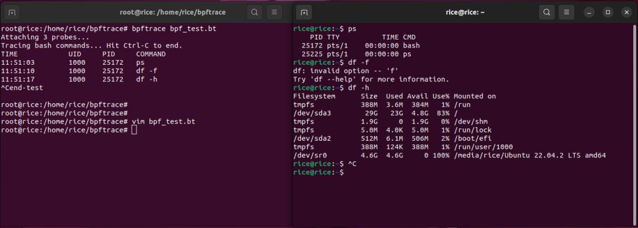Place cursor at the block cursor in left terminal

click(135, 130)
